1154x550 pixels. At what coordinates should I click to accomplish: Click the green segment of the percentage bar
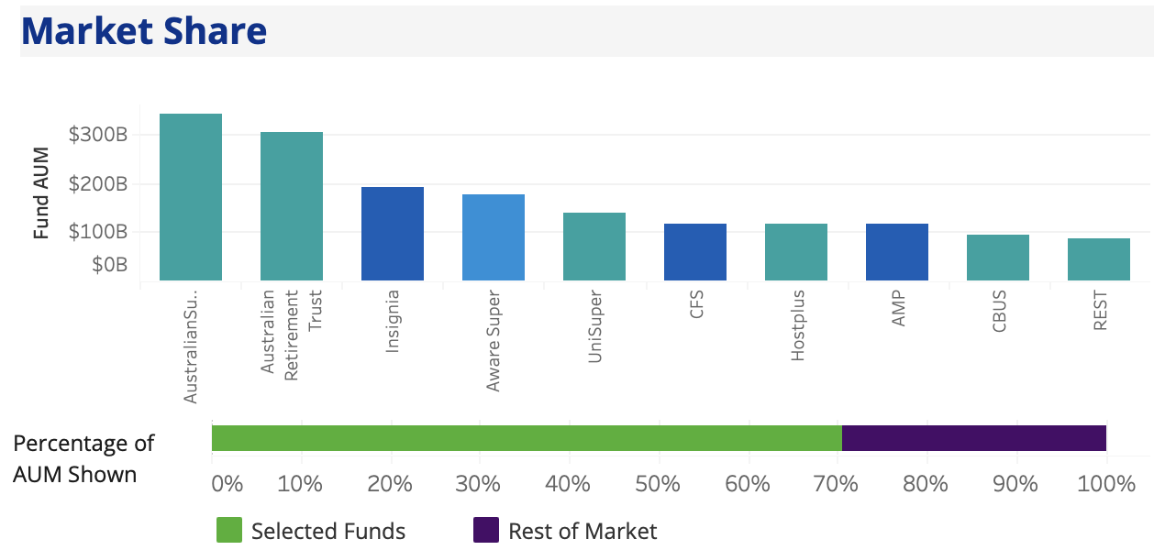click(x=527, y=438)
